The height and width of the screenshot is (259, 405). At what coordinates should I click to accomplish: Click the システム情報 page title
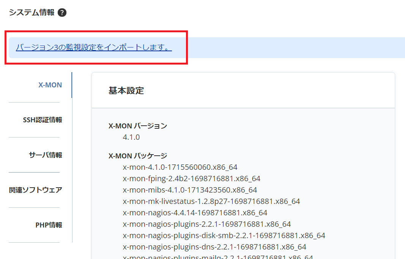point(30,12)
